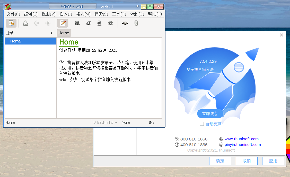This screenshot has height=177, width=290.
Task: Click the 400 810 1866 phone number
Action: 194,145
